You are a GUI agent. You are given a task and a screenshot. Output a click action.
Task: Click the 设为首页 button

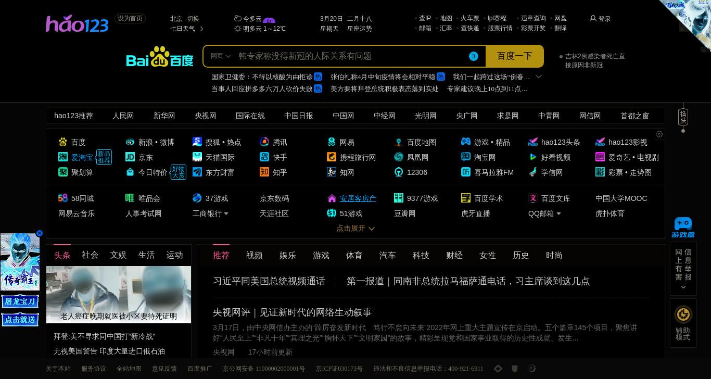coord(130,18)
